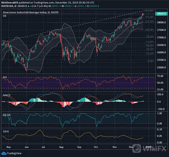This screenshot has width=169, height=157.
Task: Click the BB %B 1.00 axis value
Action: click(x=160, y=113)
